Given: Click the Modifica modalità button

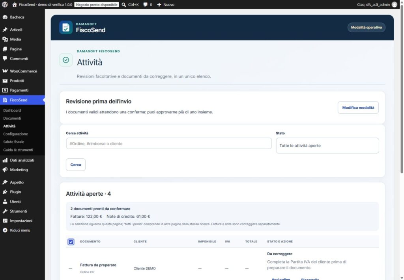Looking at the screenshot, I should click(358, 108).
